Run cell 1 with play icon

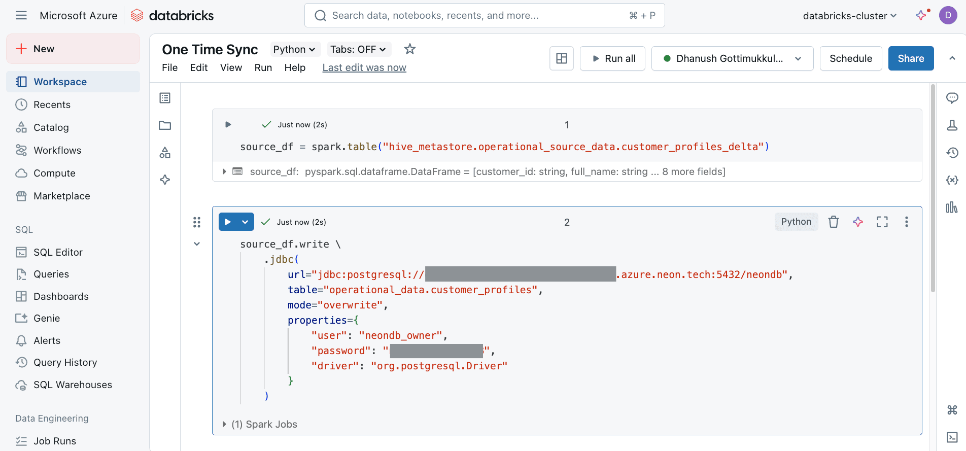coord(228,124)
